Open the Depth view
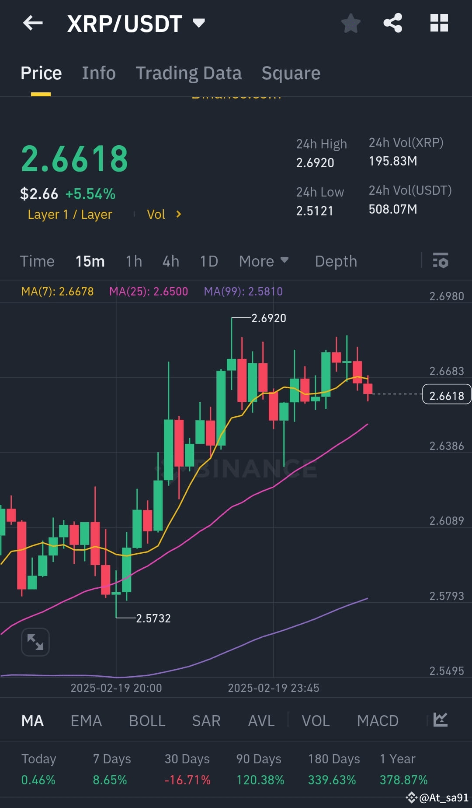The height and width of the screenshot is (808, 472). click(x=336, y=261)
